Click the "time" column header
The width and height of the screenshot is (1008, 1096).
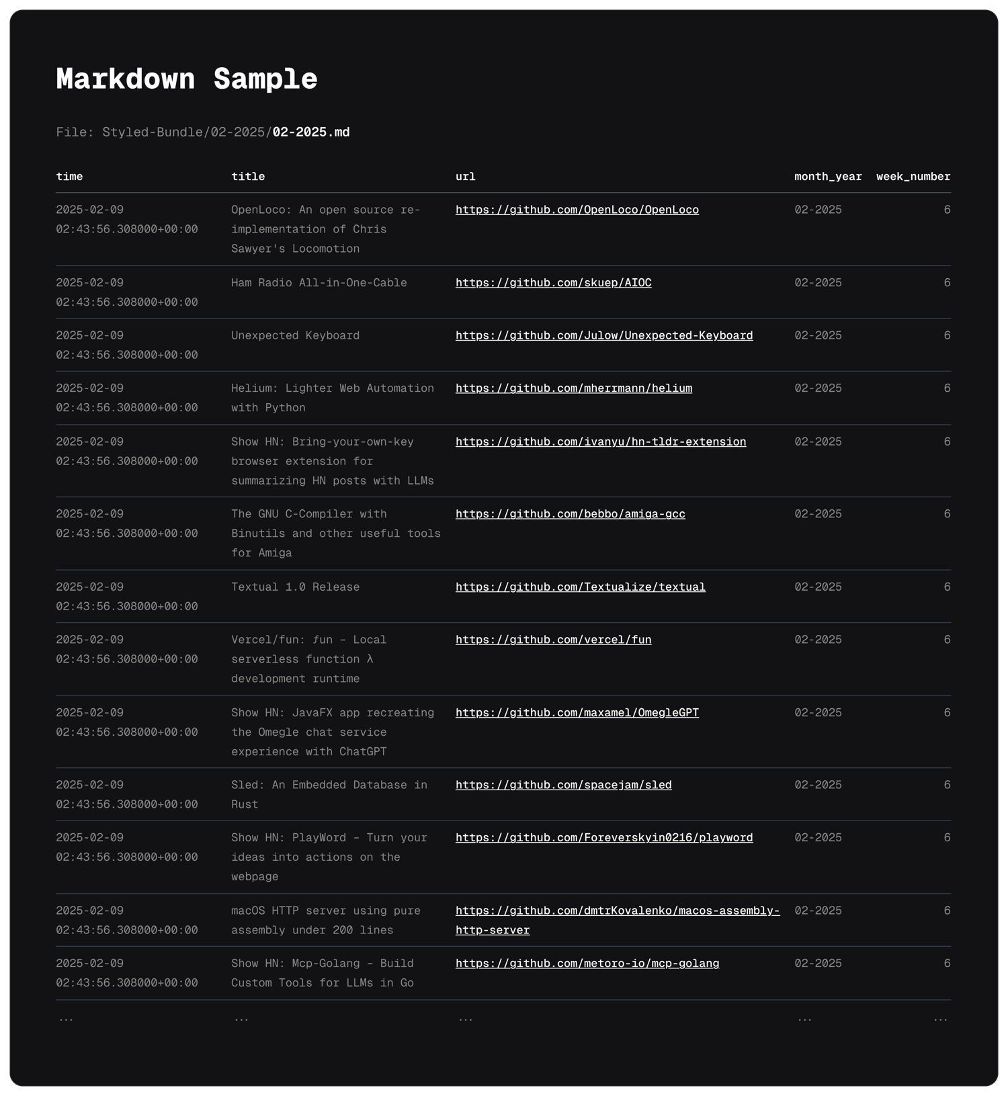tap(69, 177)
